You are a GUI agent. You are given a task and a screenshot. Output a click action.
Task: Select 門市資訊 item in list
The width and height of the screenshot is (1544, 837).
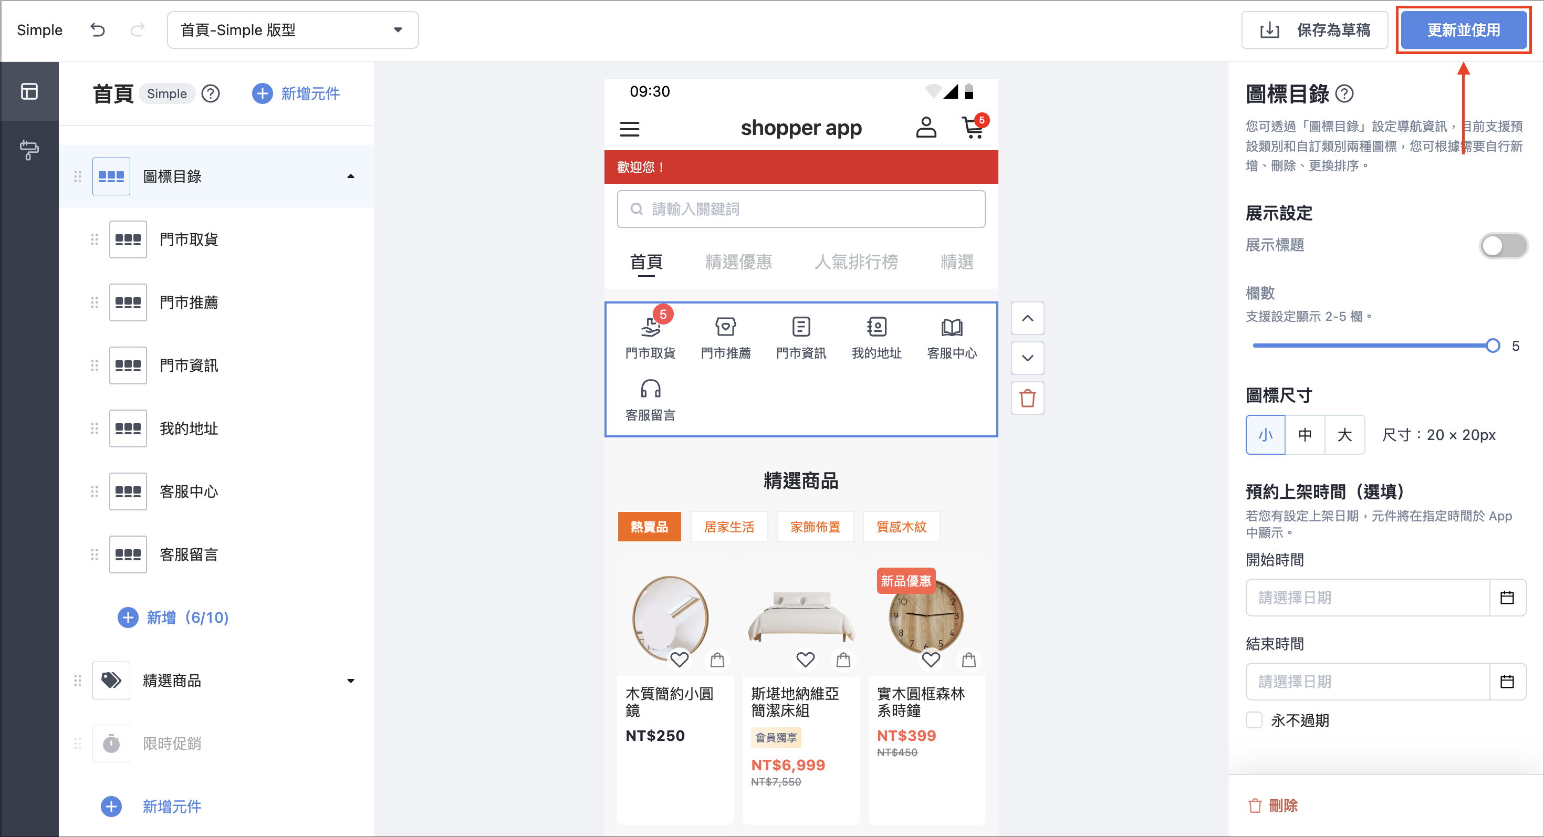pyautogui.click(x=216, y=365)
